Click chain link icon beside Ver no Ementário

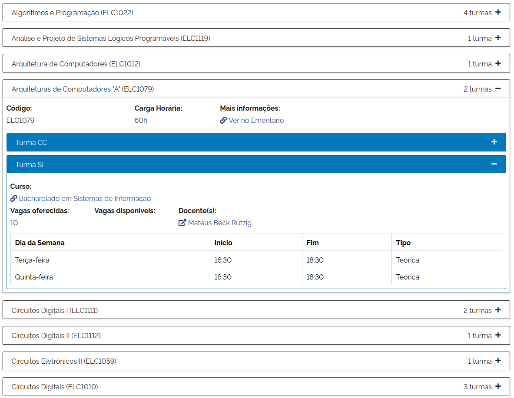pos(223,120)
